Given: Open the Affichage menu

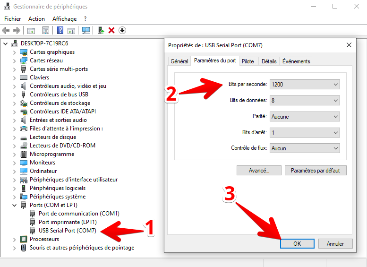Looking at the screenshot, I should tap(65, 19).
